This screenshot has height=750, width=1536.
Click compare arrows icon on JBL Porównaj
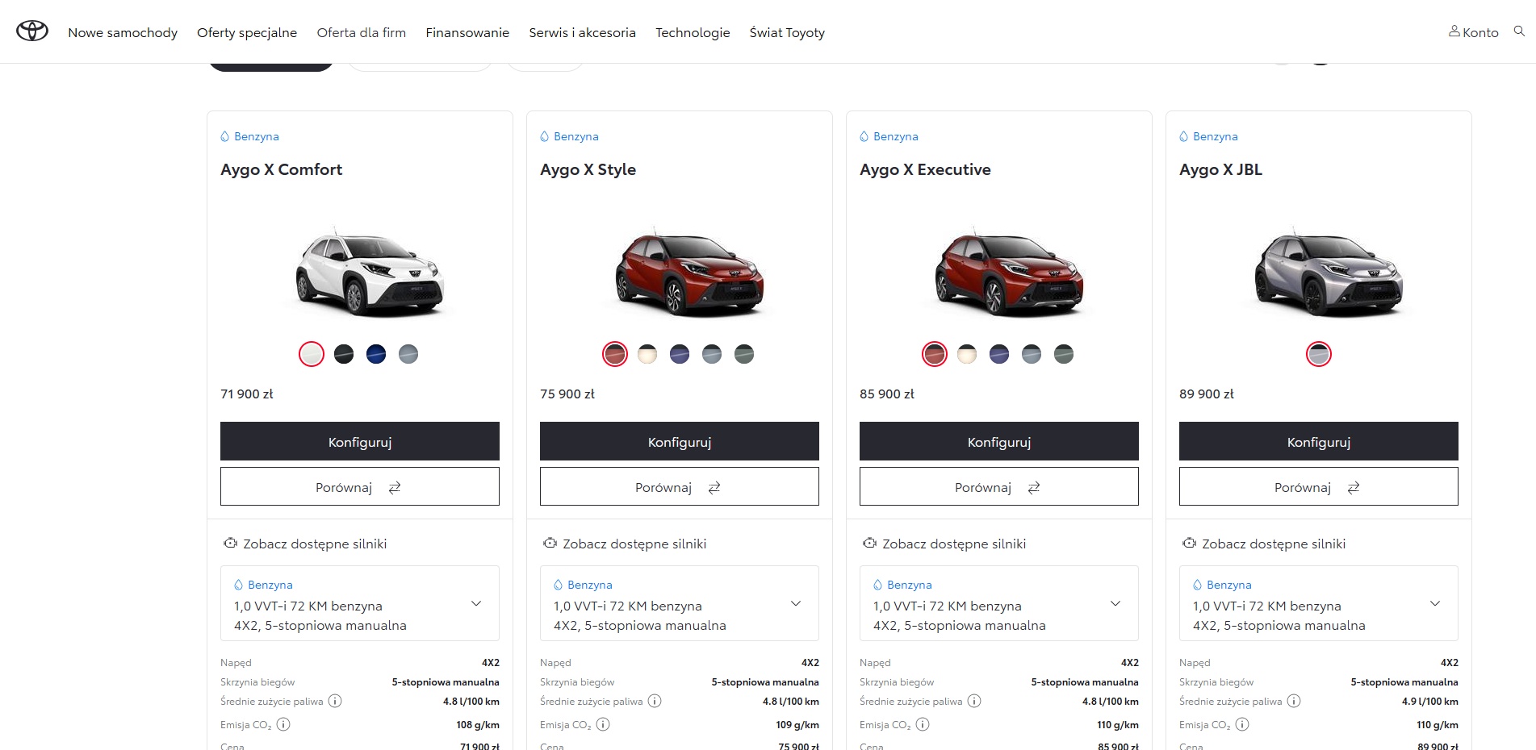click(1354, 488)
